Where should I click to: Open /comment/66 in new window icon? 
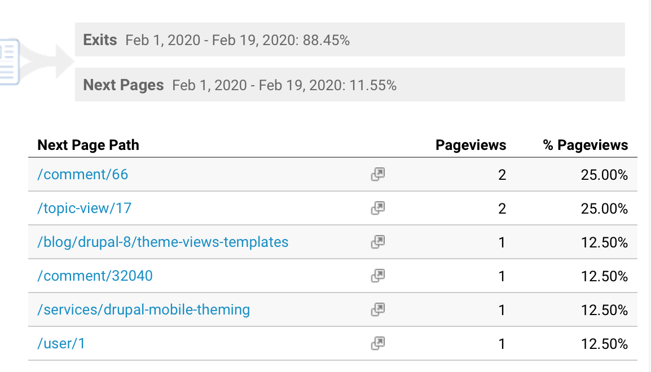378,174
